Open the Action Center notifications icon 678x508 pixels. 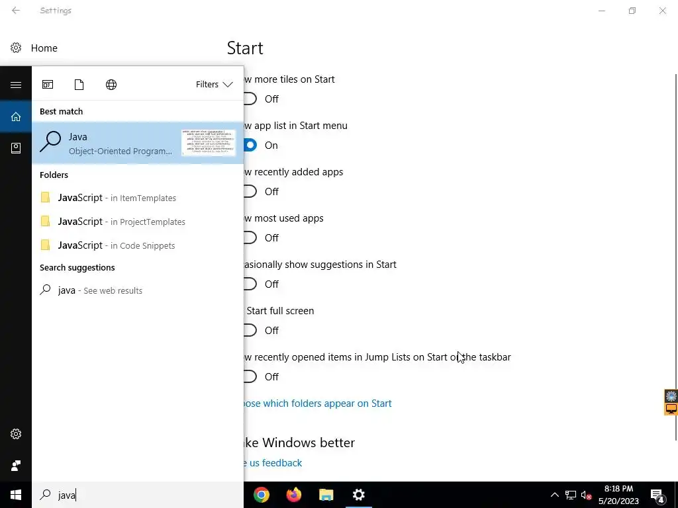click(x=657, y=495)
